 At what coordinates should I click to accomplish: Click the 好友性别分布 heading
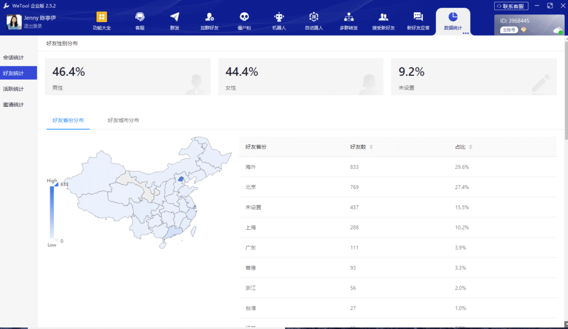tap(62, 43)
